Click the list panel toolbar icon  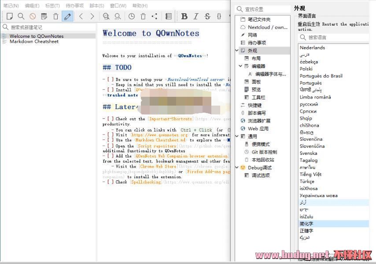(x=169, y=16)
